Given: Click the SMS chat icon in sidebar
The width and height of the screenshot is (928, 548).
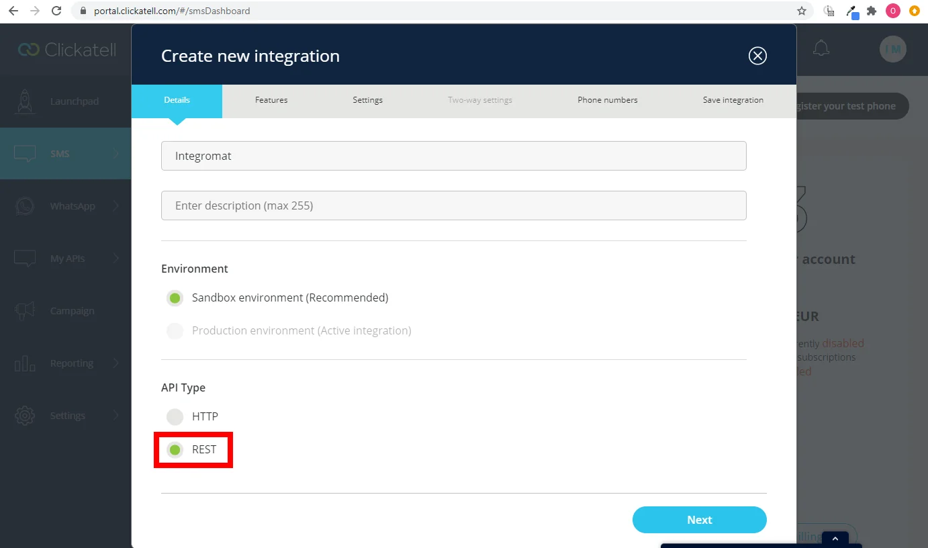Looking at the screenshot, I should (25, 154).
